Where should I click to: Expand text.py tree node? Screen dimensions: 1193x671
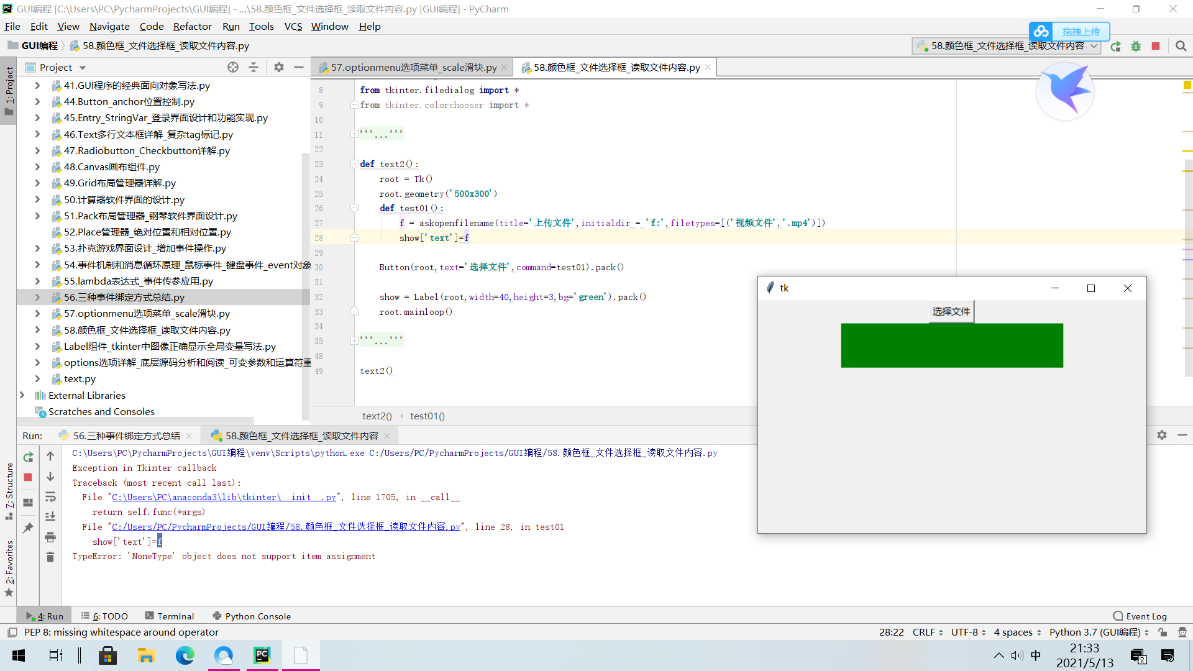37,379
